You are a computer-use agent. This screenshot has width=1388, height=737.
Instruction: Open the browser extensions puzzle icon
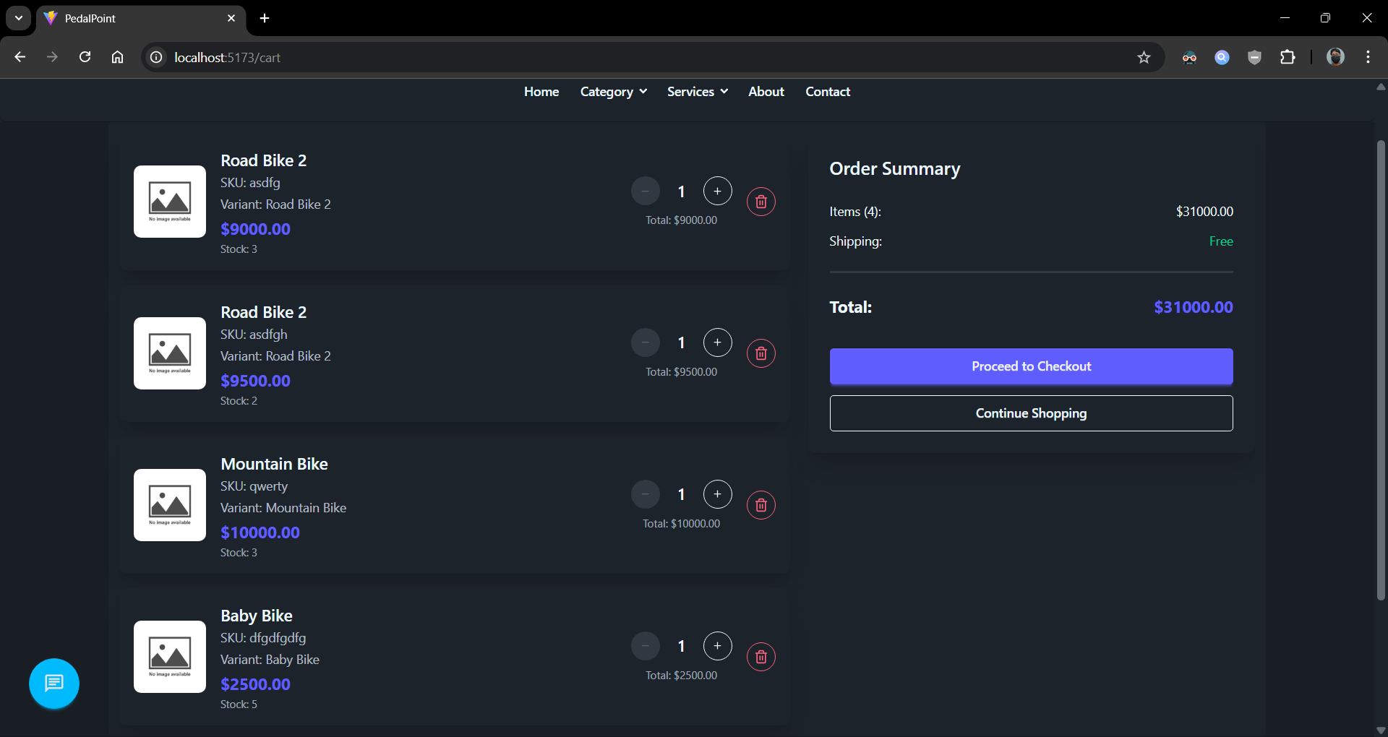[x=1288, y=57]
